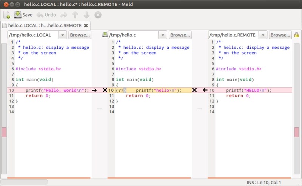Click the REMOTE pane horizontal scrollbar
Screen dimensions: 302x186
pyautogui.click(x=249, y=178)
